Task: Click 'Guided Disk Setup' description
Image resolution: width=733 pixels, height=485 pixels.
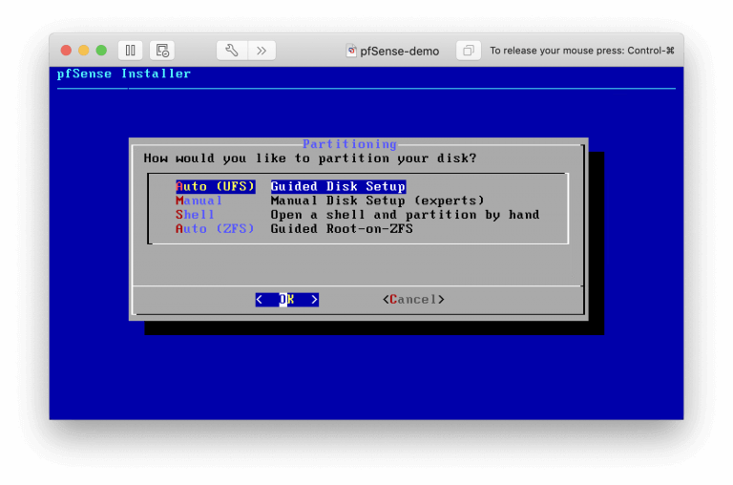Action: pos(339,186)
